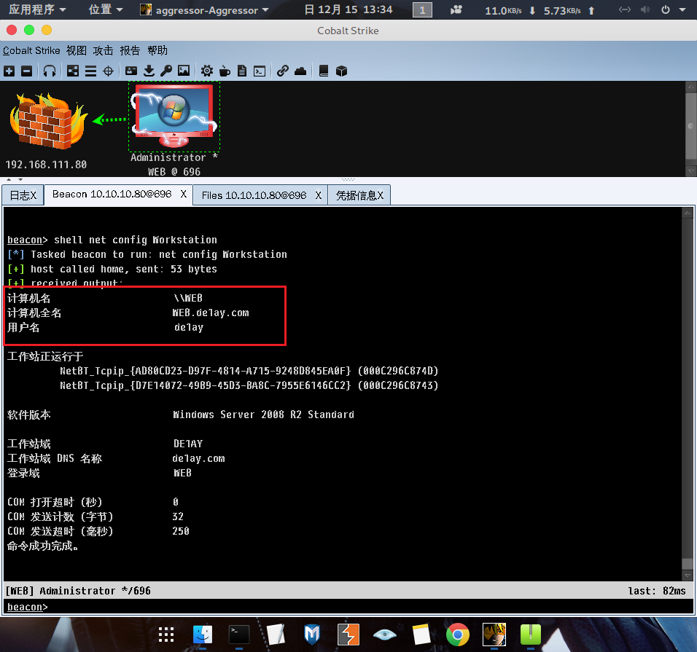This screenshot has width=697, height=652.
Task: Click the 'WEB.delay.com' computer full name
Action: (x=211, y=313)
